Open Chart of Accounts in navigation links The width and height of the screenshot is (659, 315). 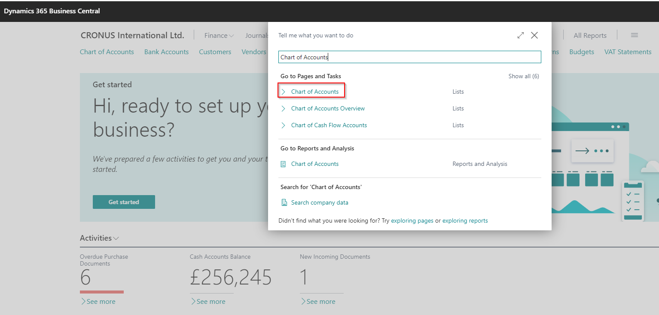click(x=107, y=52)
